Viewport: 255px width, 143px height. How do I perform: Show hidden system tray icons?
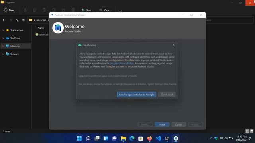[x=211, y=138]
